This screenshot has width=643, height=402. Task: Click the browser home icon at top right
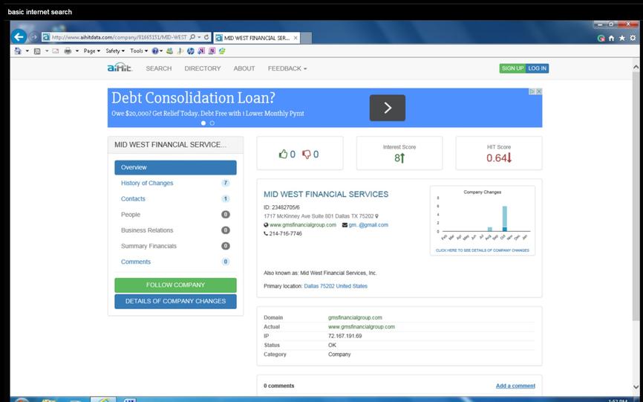point(611,38)
